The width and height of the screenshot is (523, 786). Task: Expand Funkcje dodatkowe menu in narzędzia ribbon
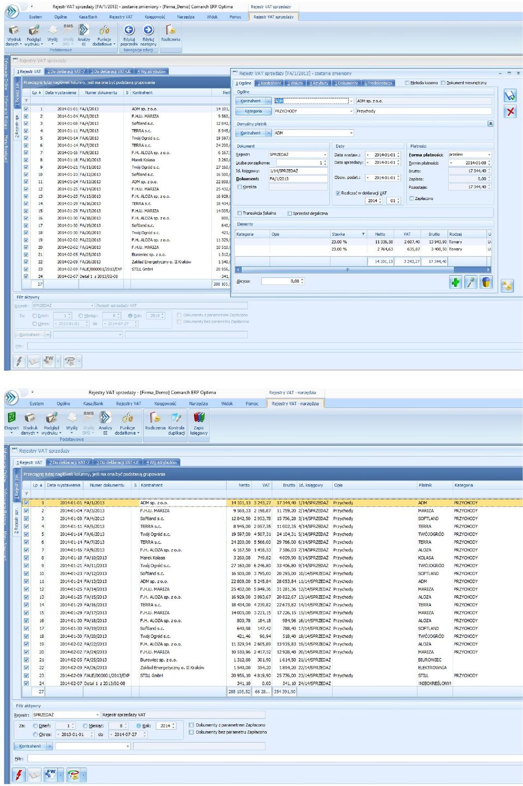[x=139, y=433]
